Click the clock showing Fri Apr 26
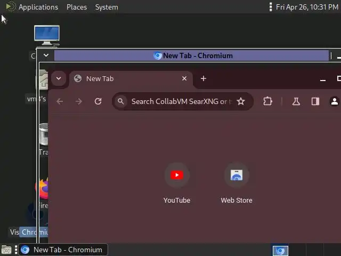The width and height of the screenshot is (341, 256). tap(307, 7)
